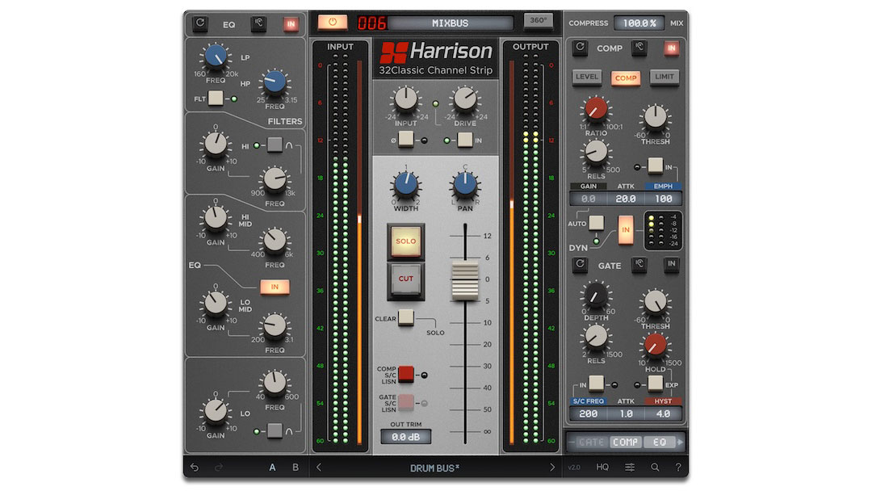Click the blue WIDTH knob

click(406, 185)
